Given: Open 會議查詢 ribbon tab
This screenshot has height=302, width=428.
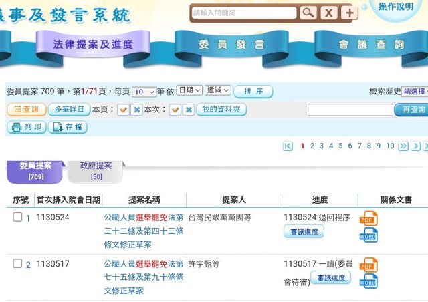Looking at the screenshot, I should tap(372, 45).
